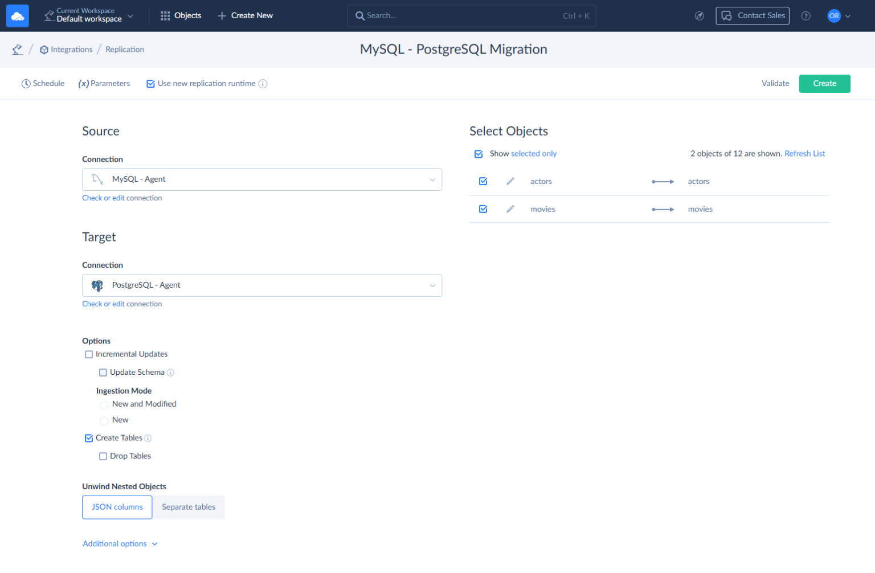The image size is (875, 573).
Task: Open the Default workspace switcher dropdown
Action: pyautogui.click(x=130, y=15)
